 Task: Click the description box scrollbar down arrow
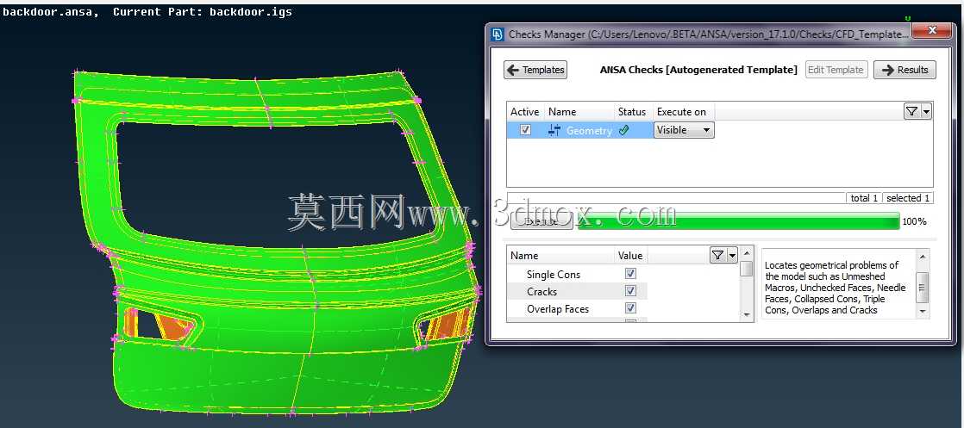(x=923, y=312)
